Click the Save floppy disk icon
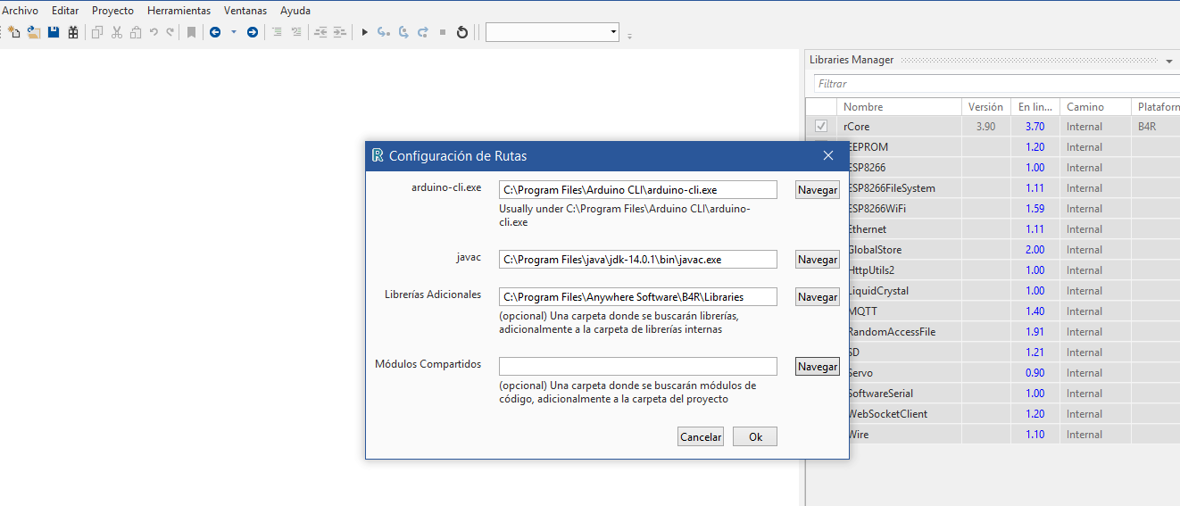This screenshot has height=506, width=1180. 54,32
